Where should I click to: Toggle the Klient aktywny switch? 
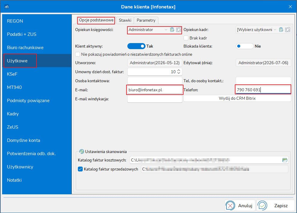136,46
